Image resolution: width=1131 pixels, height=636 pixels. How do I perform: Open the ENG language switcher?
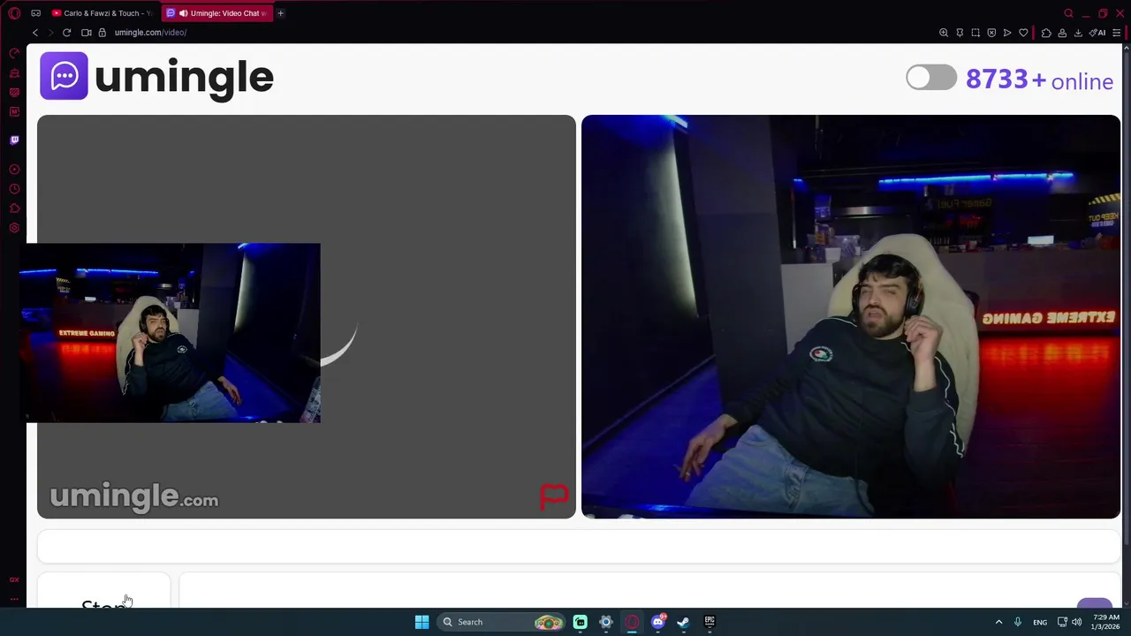(1040, 622)
